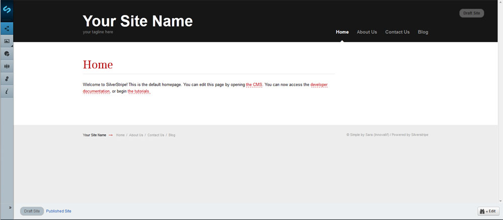Open the Help info section
The width and height of the screenshot is (503, 220).
(7, 91)
